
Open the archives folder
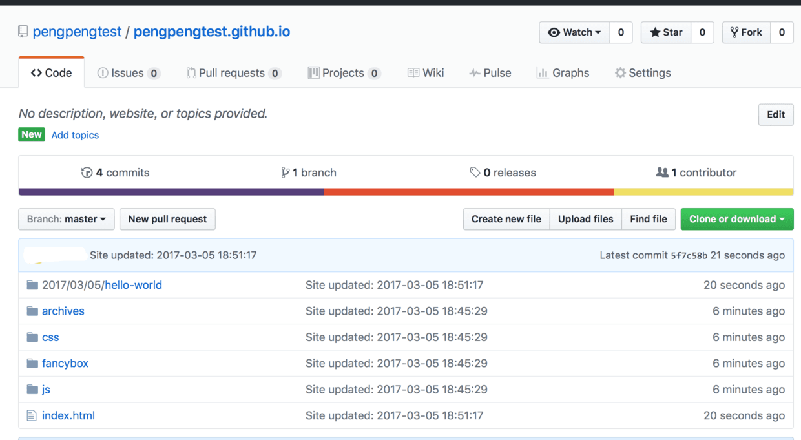pos(63,311)
